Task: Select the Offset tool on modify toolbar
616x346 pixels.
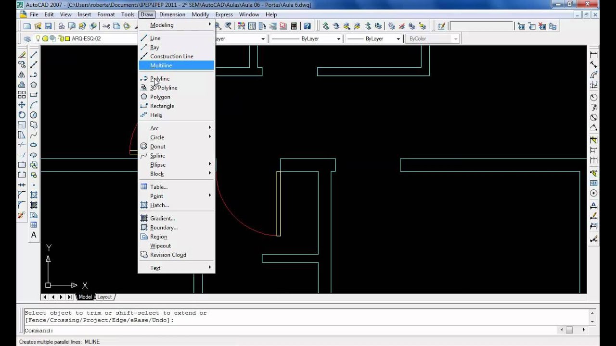Action: [x=22, y=85]
